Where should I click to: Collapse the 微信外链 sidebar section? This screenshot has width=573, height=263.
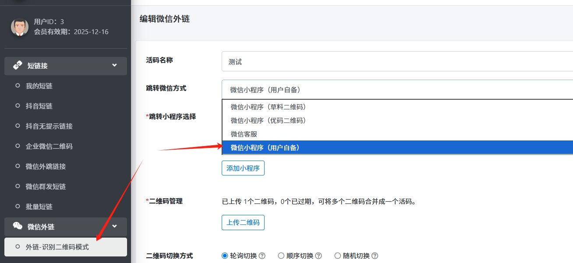tap(114, 226)
